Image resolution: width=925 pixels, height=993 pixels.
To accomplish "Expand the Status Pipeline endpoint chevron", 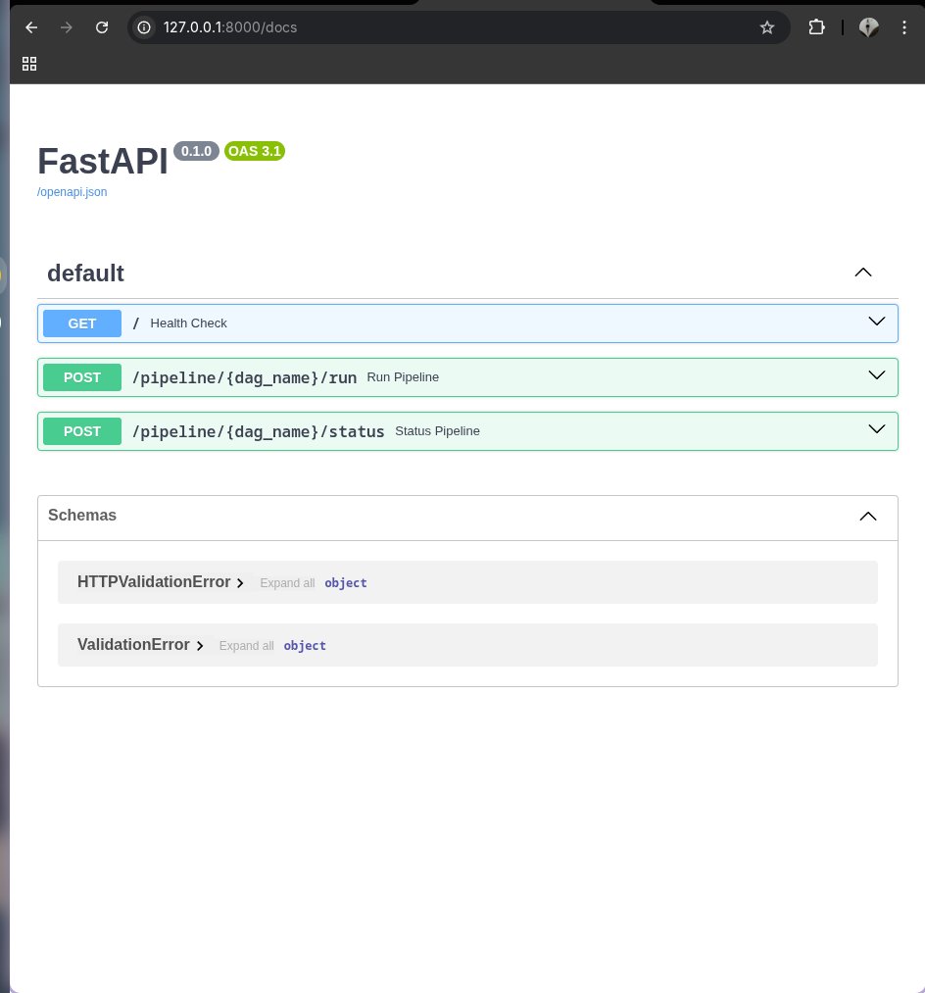I will click(x=876, y=429).
